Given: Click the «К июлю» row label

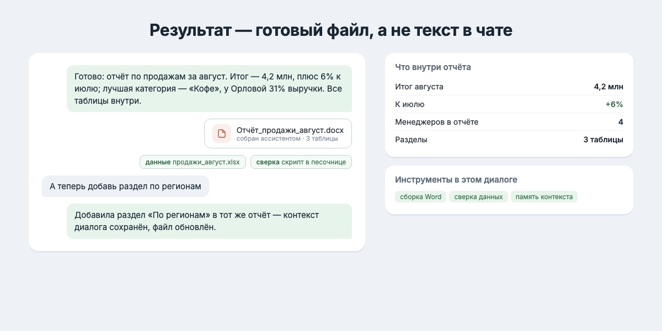Looking at the screenshot, I should (x=410, y=104).
